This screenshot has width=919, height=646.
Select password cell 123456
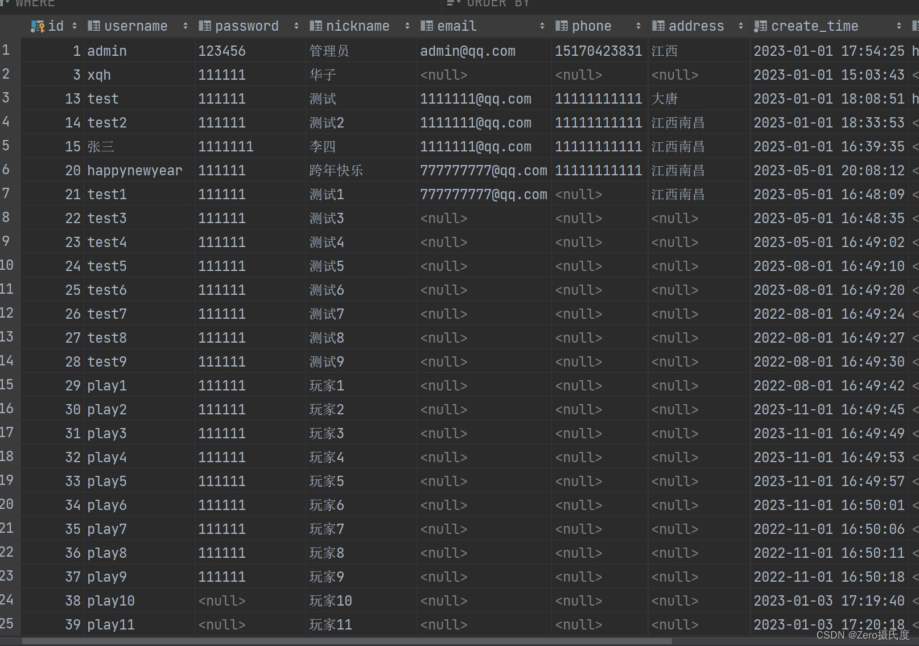(x=250, y=51)
